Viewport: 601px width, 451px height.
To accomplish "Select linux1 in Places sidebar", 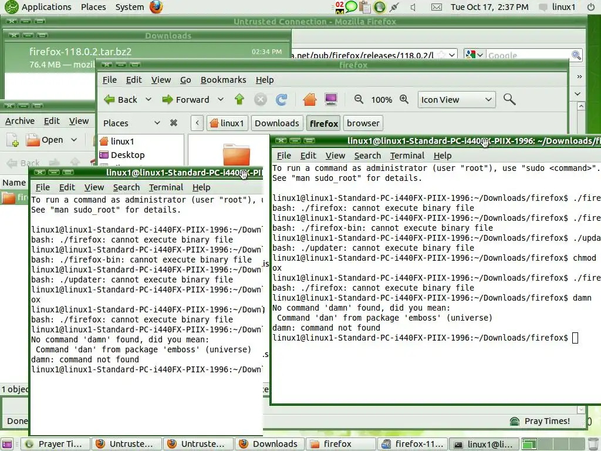I will point(122,141).
